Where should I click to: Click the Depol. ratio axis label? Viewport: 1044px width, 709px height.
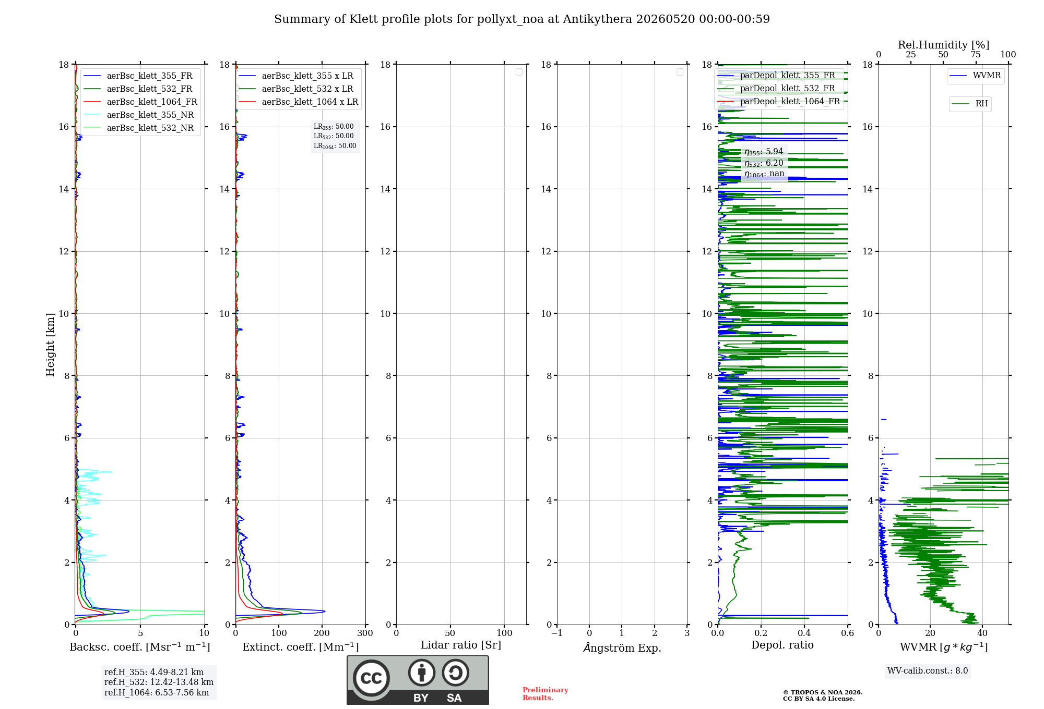click(782, 645)
